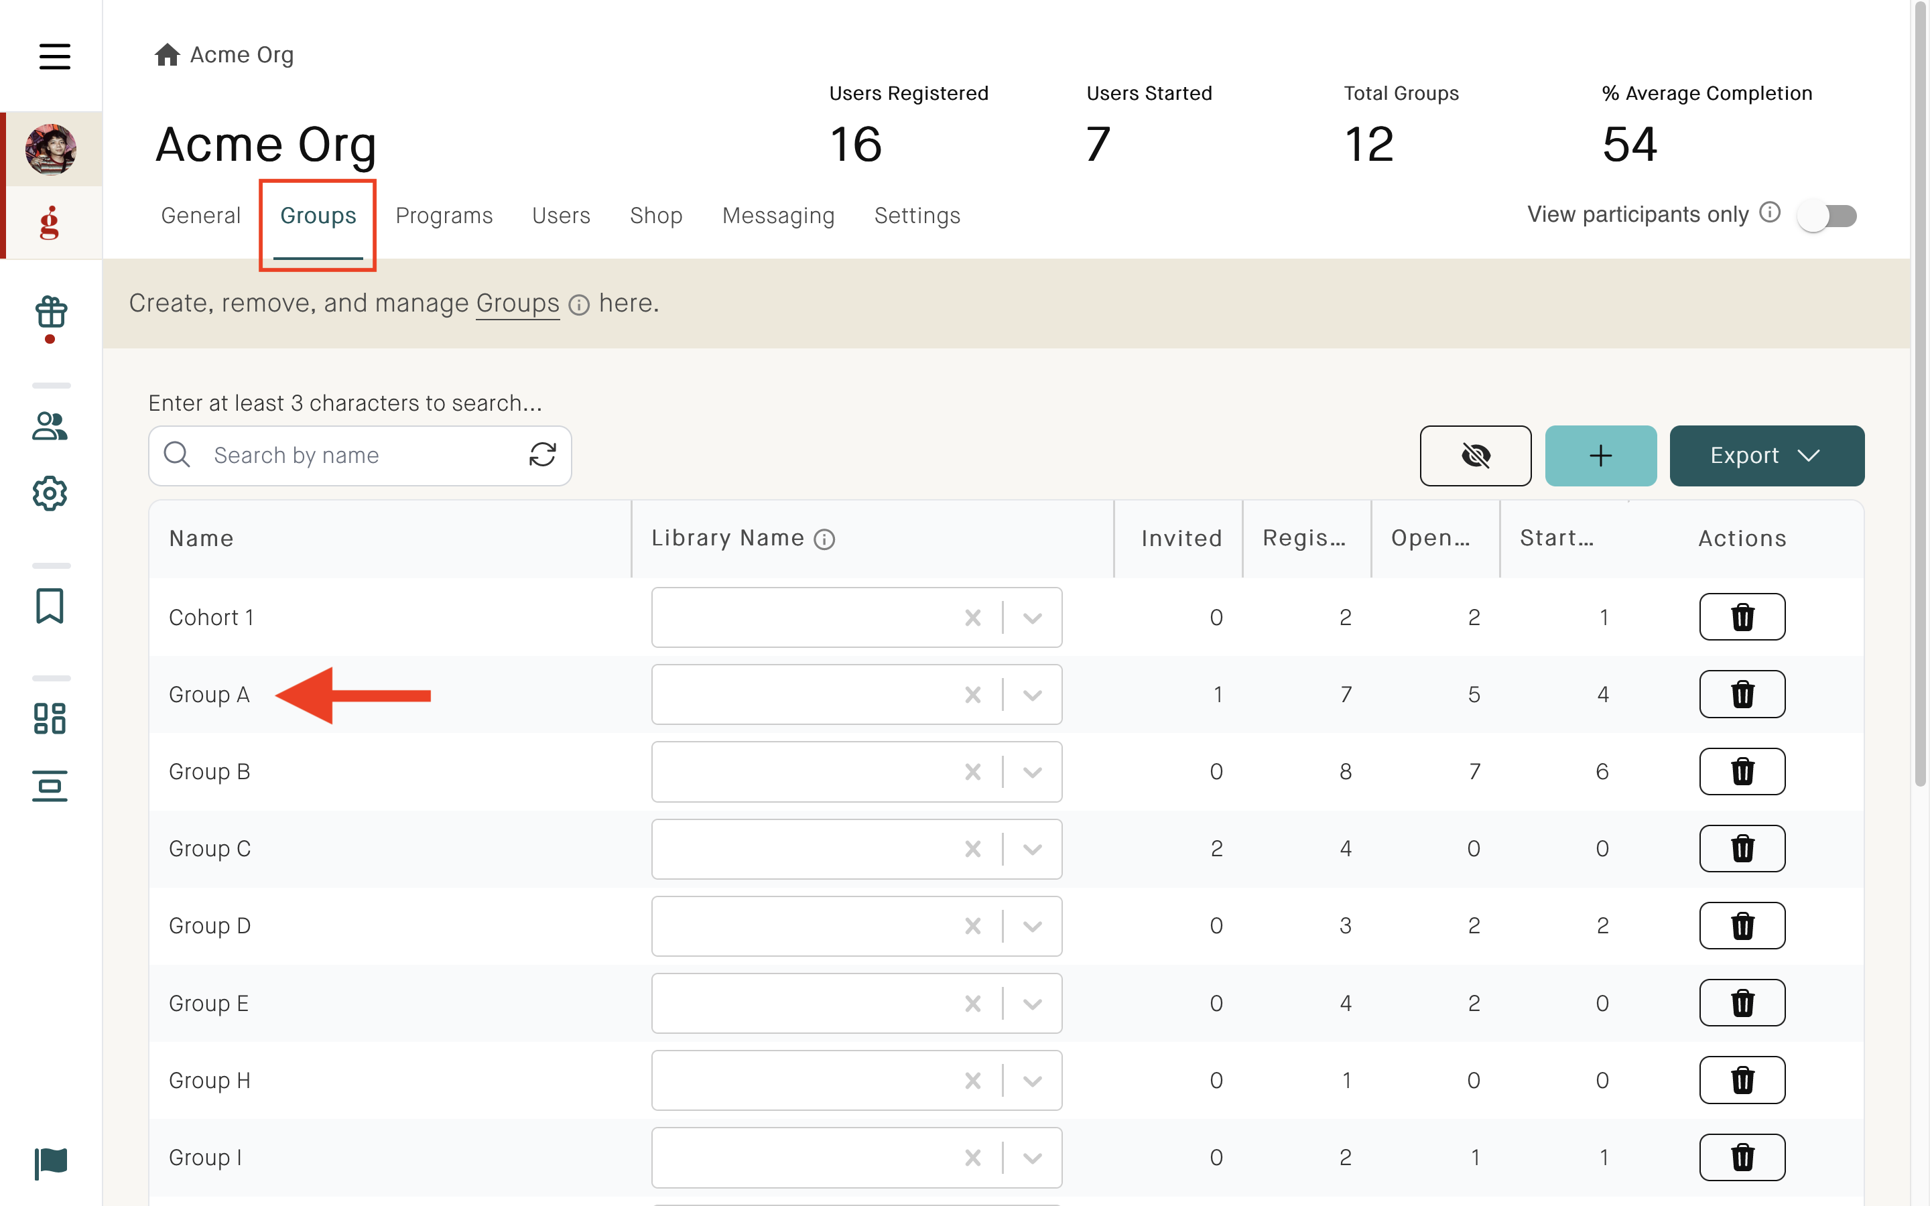The image size is (1930, 1206).
Task: Open the dashboard grid sidebar icon
Action: tap(50, 718)
